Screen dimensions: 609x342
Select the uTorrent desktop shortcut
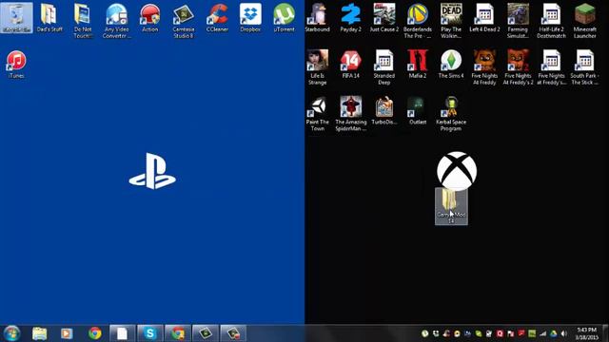click(x=284, y=18)
